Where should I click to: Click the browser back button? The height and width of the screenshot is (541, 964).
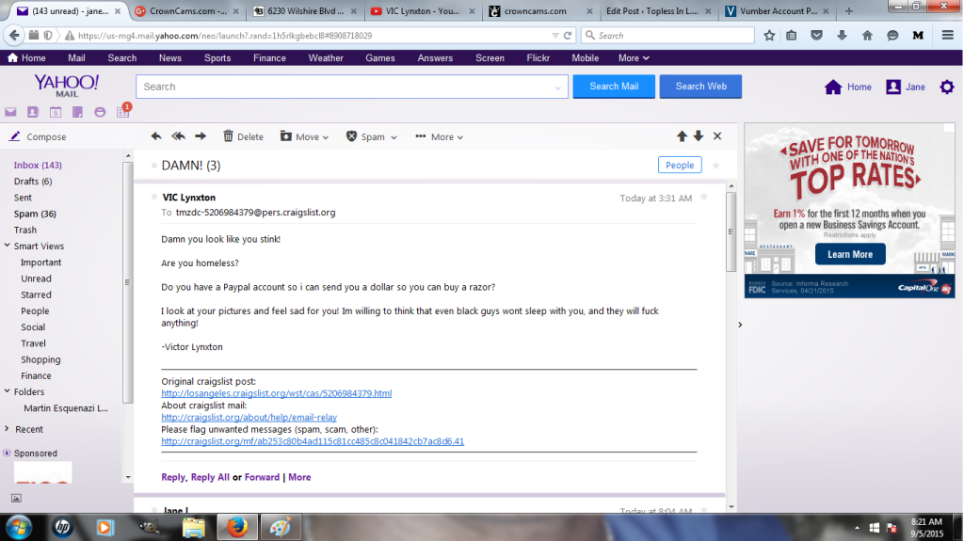pyautogui.click(x=14, y=36)
